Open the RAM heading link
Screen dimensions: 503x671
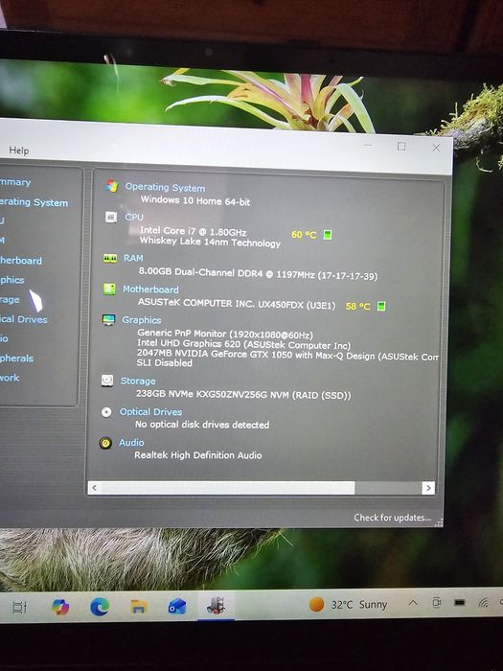tap(133, 258)
